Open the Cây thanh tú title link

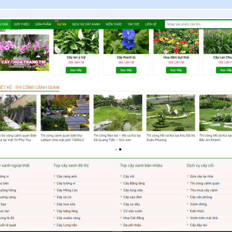[126, 58]
